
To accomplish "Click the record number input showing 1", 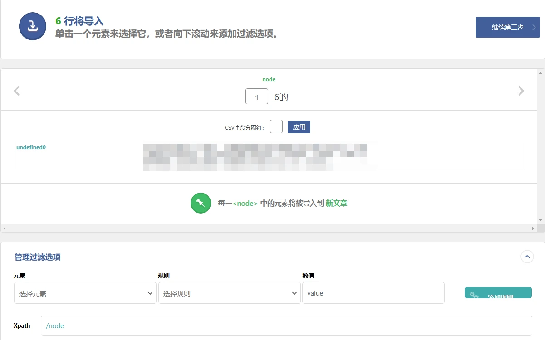I will coord(256,97).
